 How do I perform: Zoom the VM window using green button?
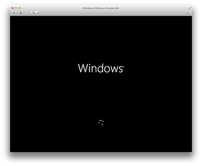pos(20,8)
